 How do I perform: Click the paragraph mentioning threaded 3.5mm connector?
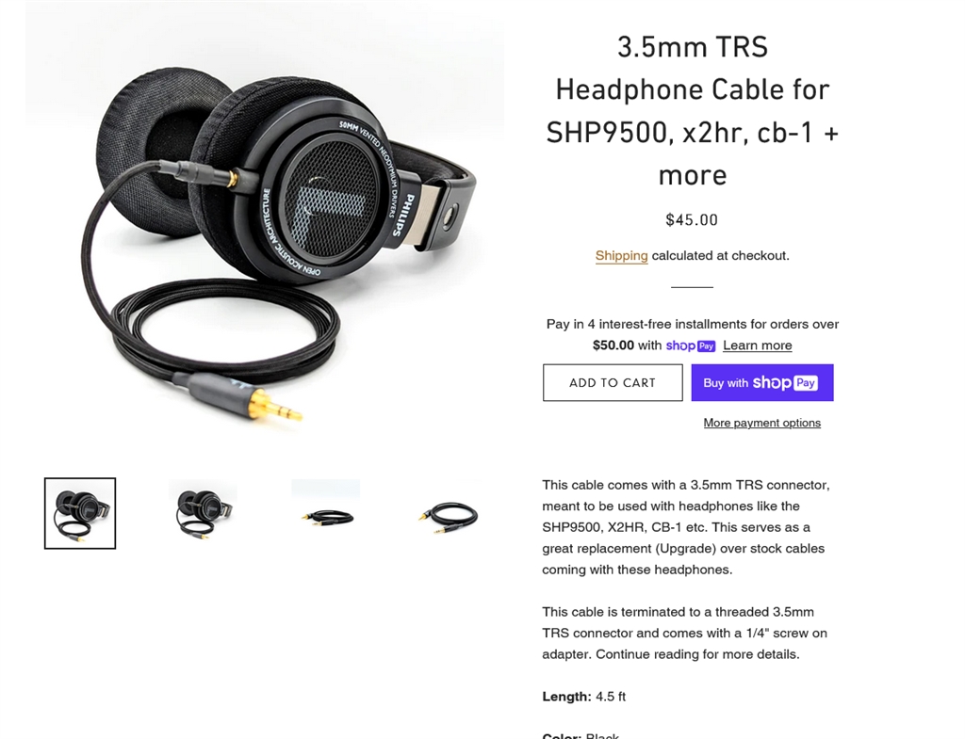684,634
